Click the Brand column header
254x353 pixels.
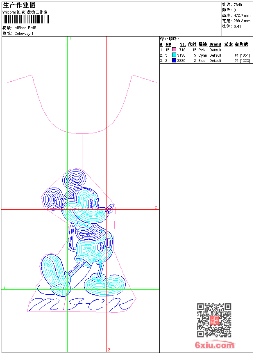215,44
